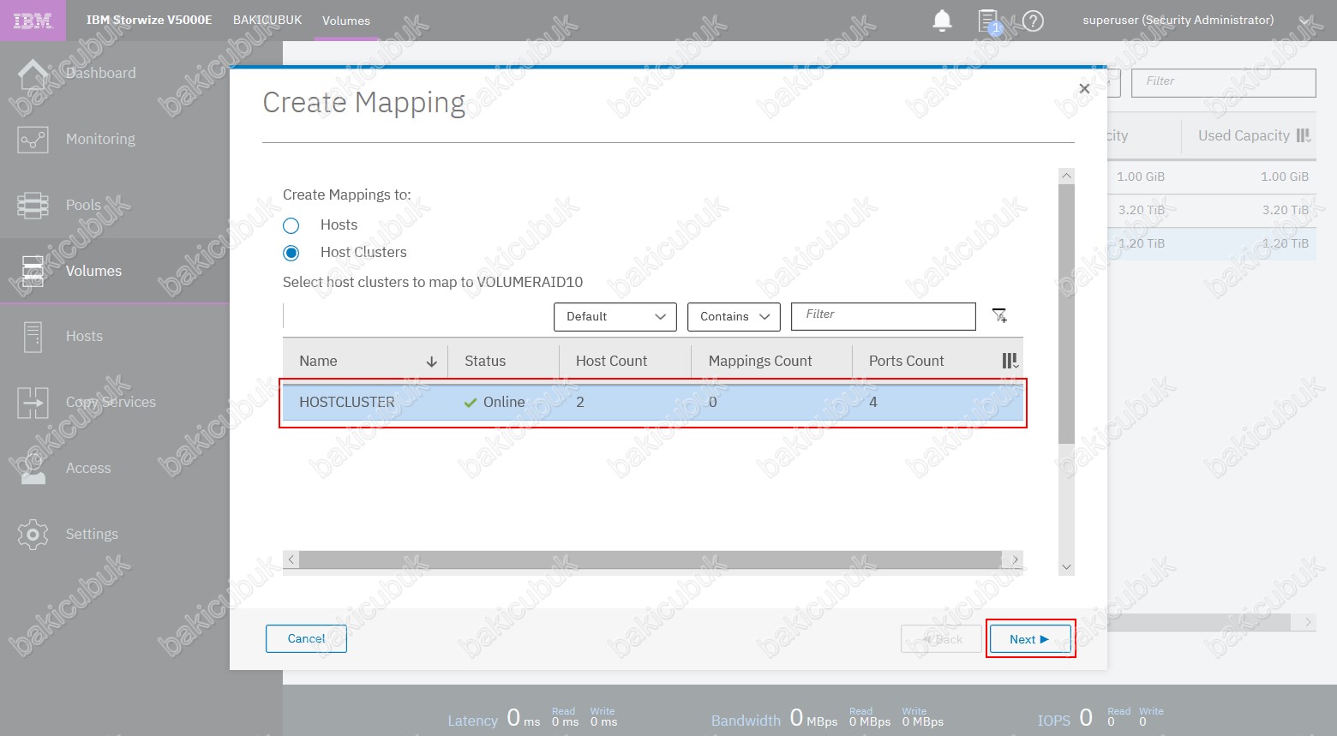The width and height of the screenshot is (1337, 736).
Task: Click the Copy Services icon
Action: (x=33, y=403)
